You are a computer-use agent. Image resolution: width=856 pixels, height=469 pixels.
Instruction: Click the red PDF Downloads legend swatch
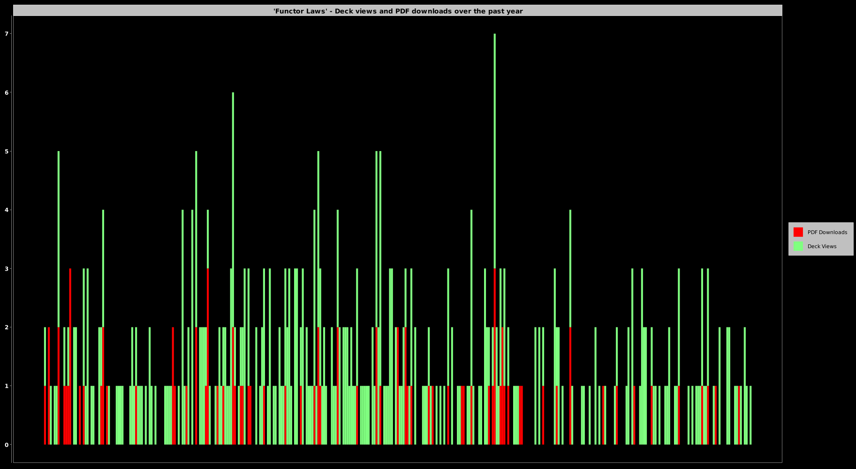pyautogui.click(x=798, y=232)
